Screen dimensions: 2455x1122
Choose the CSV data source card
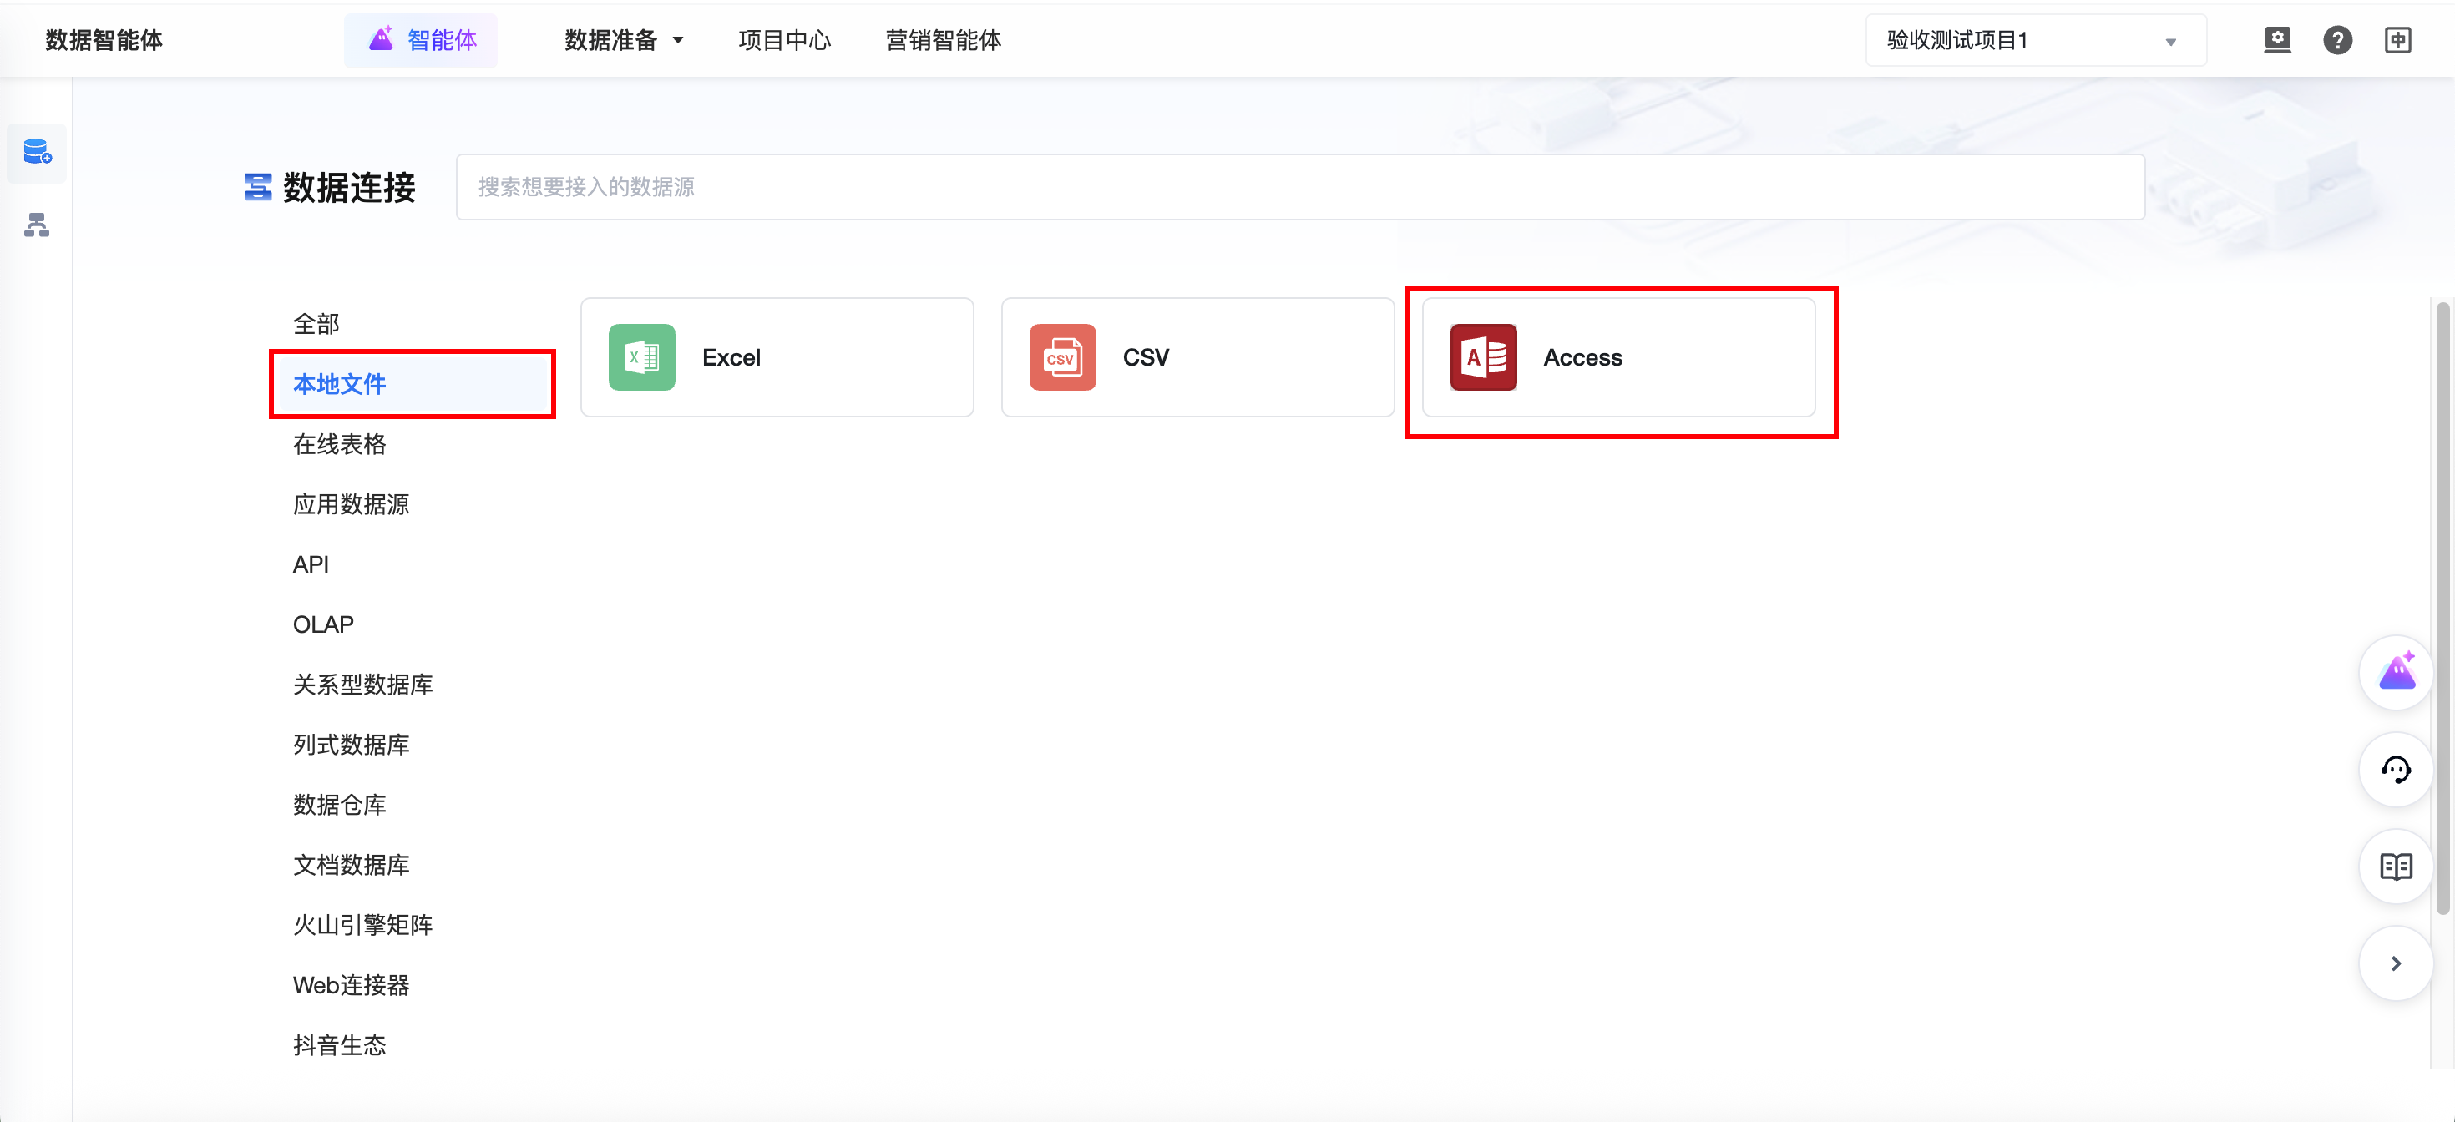click(x=1197, y=357)
